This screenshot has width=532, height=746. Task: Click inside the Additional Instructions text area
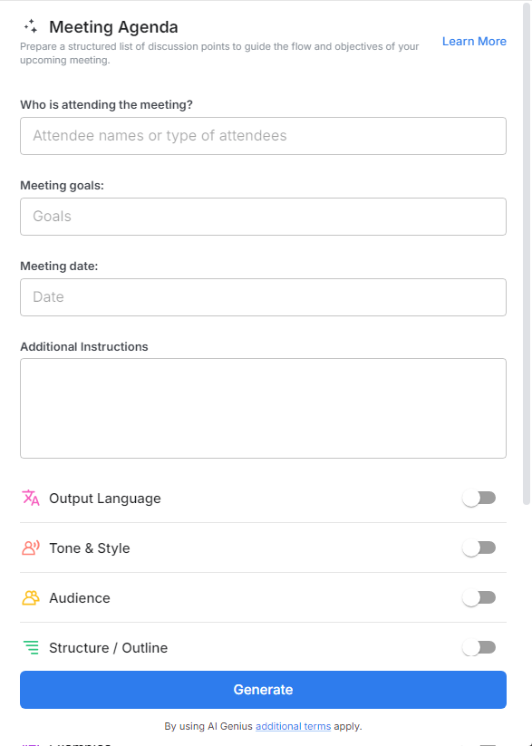tap(263, 407)
